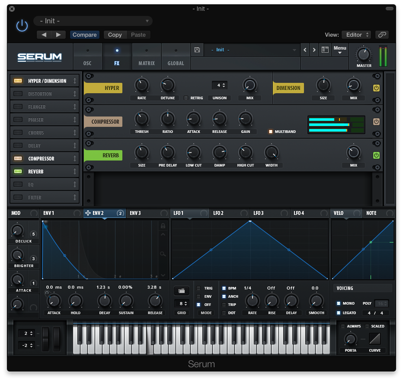Click the Copy button
Viewport: 403px width, 381px height.
coord(115,35)
